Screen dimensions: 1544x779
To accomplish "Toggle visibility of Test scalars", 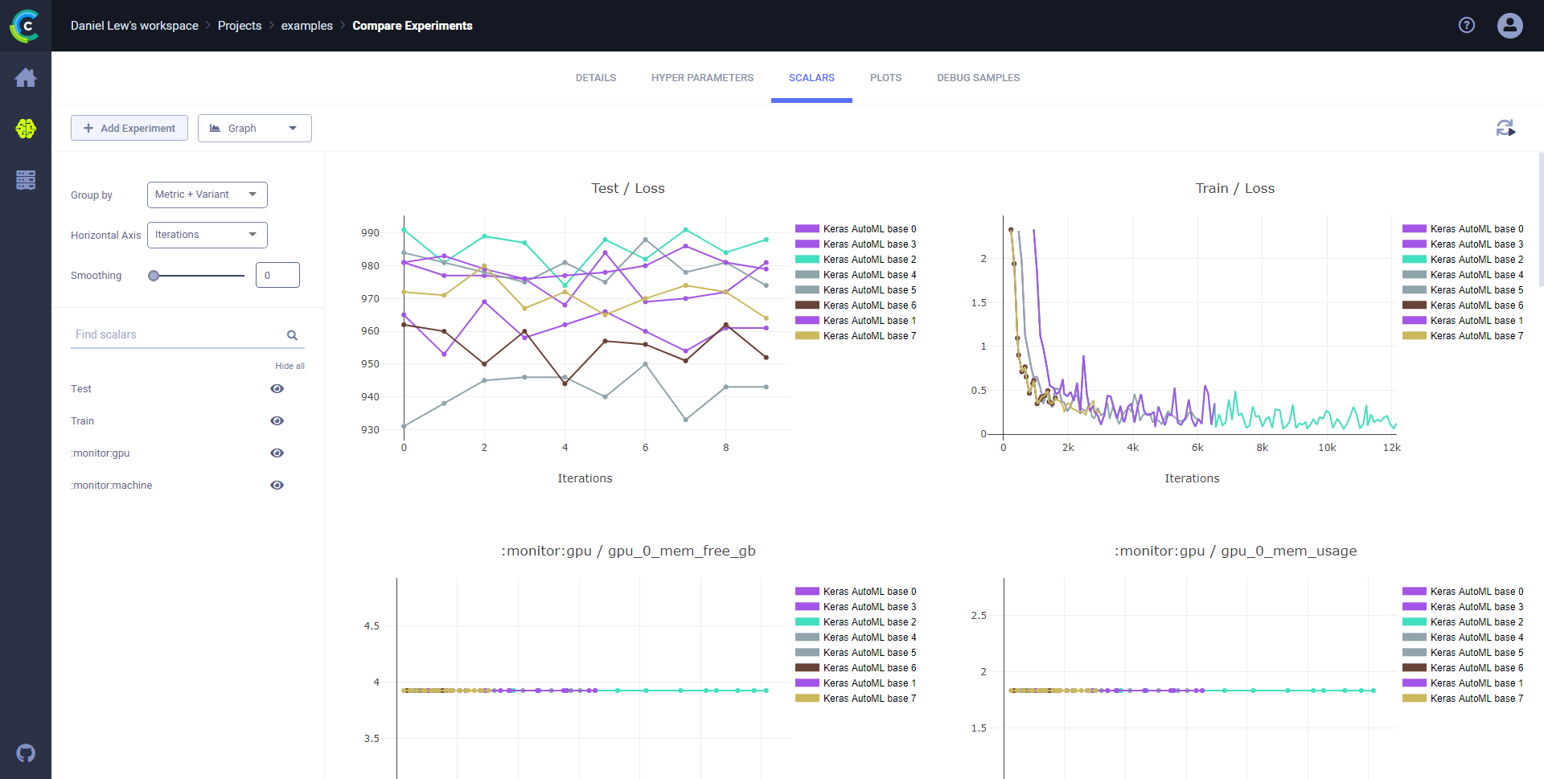I will 277,389.
